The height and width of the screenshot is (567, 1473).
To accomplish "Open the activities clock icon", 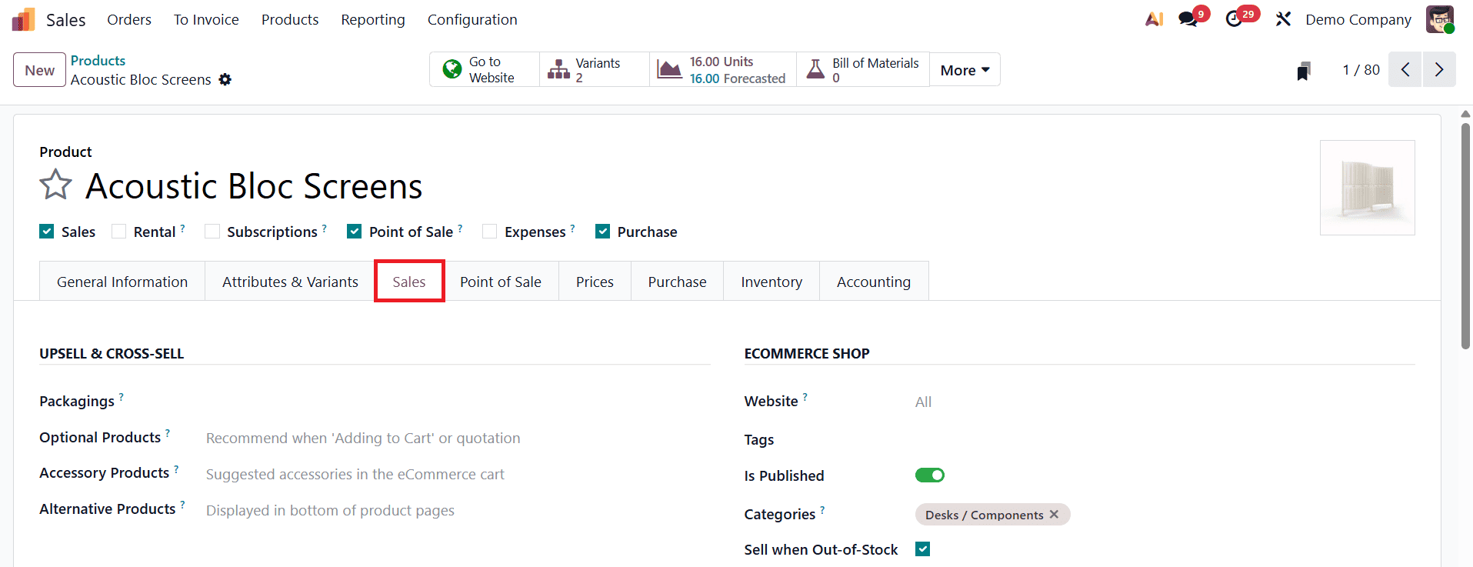I will click(1235, 19).
